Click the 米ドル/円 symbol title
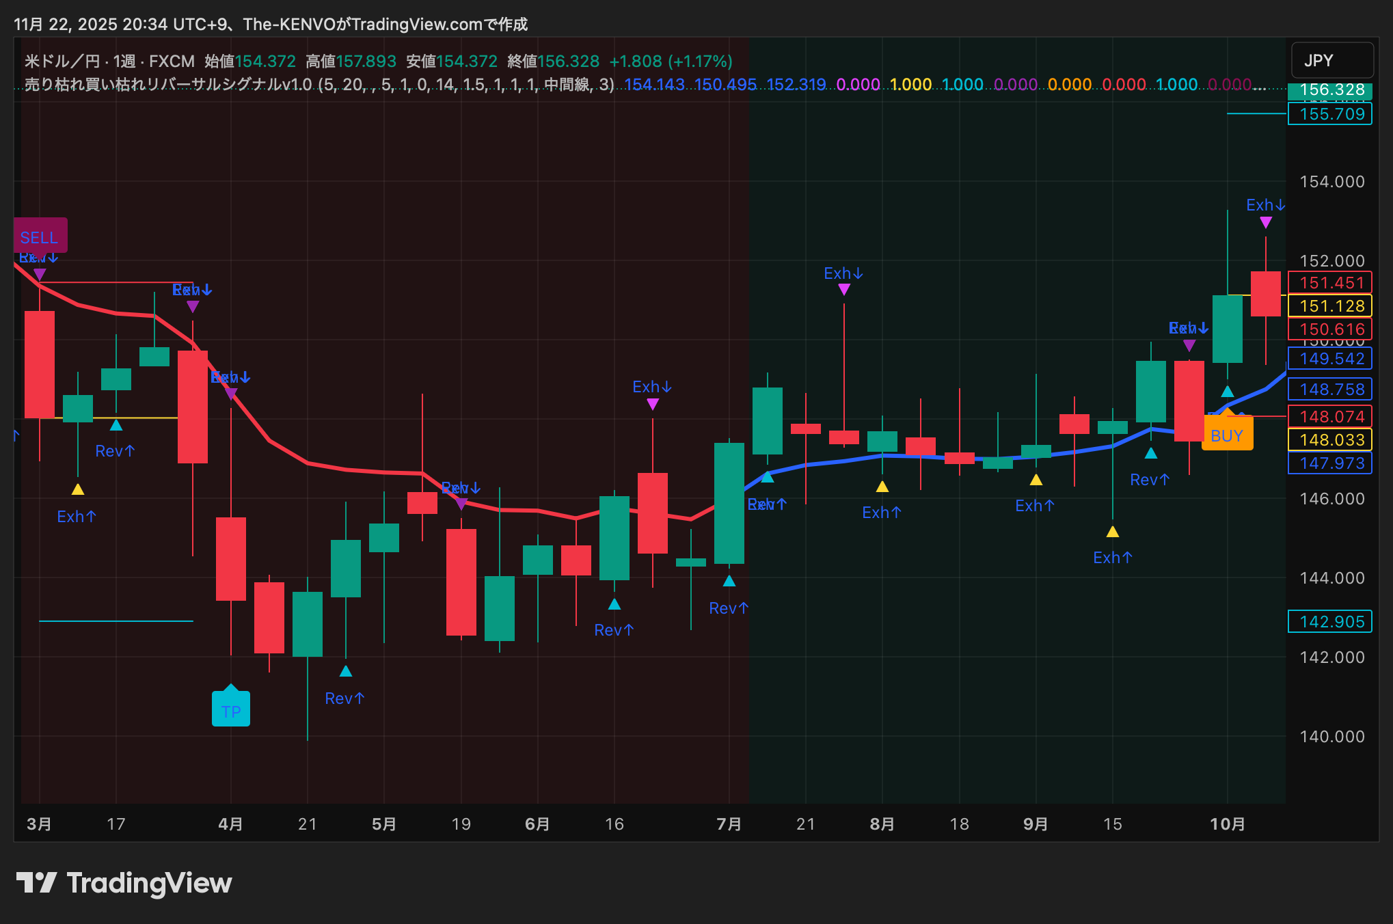 pos(62,61)
